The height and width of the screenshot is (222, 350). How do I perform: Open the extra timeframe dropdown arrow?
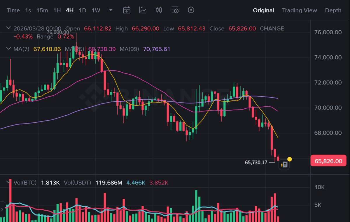(x=111, y=10)
